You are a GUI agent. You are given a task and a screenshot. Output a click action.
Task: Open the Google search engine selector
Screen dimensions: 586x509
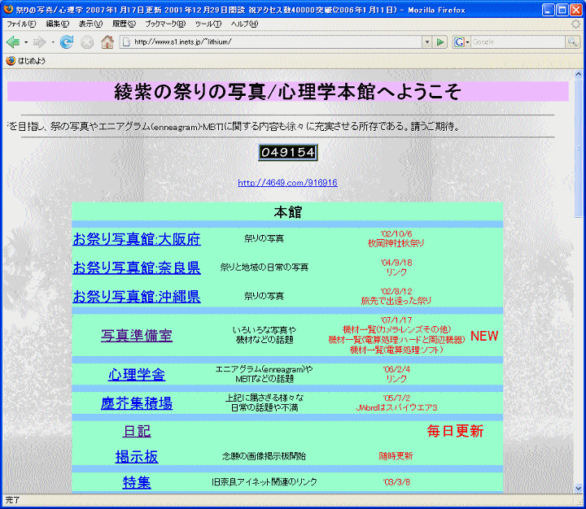click(461, 41)
